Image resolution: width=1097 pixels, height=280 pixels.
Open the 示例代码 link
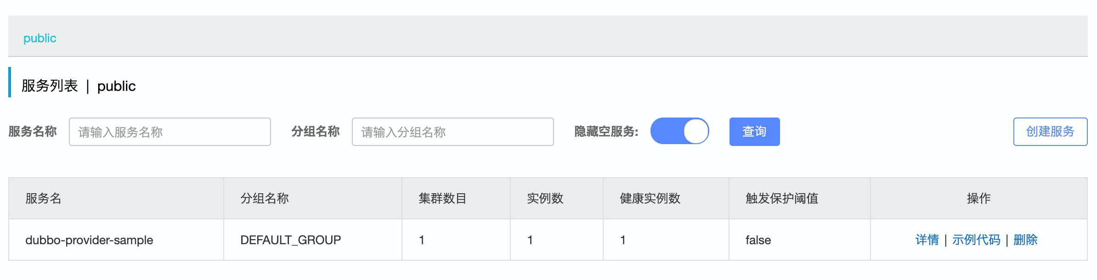(x=976, y=240)
